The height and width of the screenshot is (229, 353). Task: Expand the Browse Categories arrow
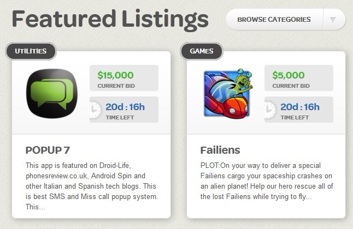click(333, 20)
